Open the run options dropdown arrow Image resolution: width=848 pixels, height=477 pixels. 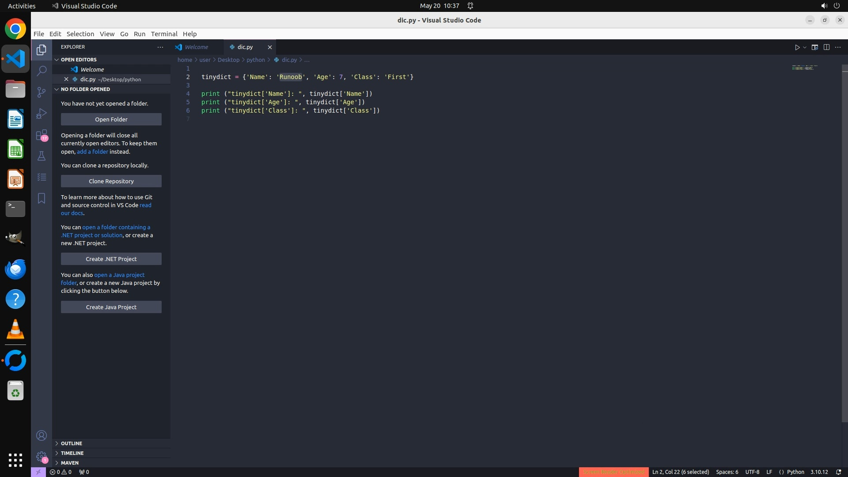(x=805, y=47)
